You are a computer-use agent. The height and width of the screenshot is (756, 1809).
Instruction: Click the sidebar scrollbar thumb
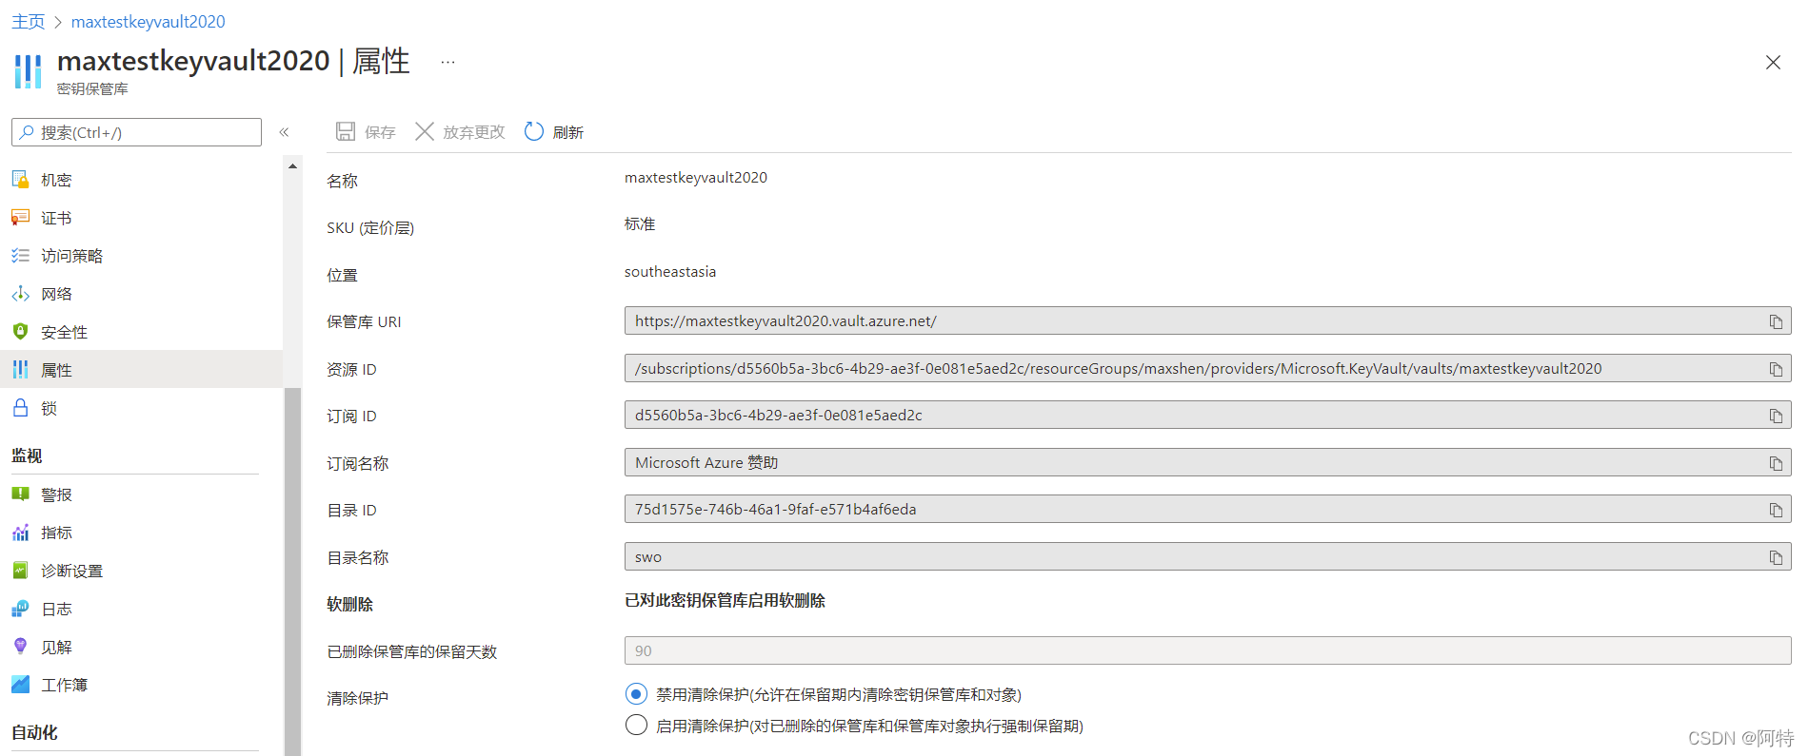coord(292,571)
